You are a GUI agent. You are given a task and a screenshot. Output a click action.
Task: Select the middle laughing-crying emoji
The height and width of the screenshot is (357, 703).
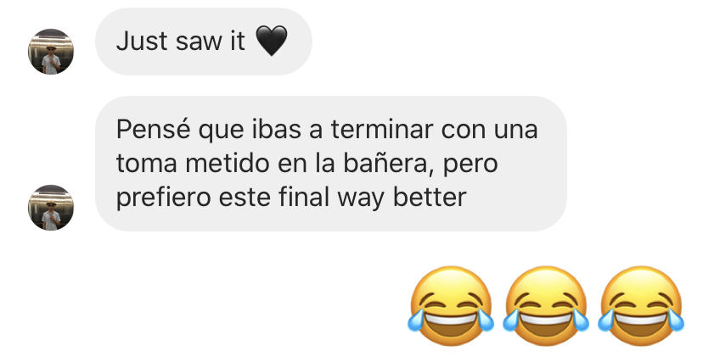546,305
